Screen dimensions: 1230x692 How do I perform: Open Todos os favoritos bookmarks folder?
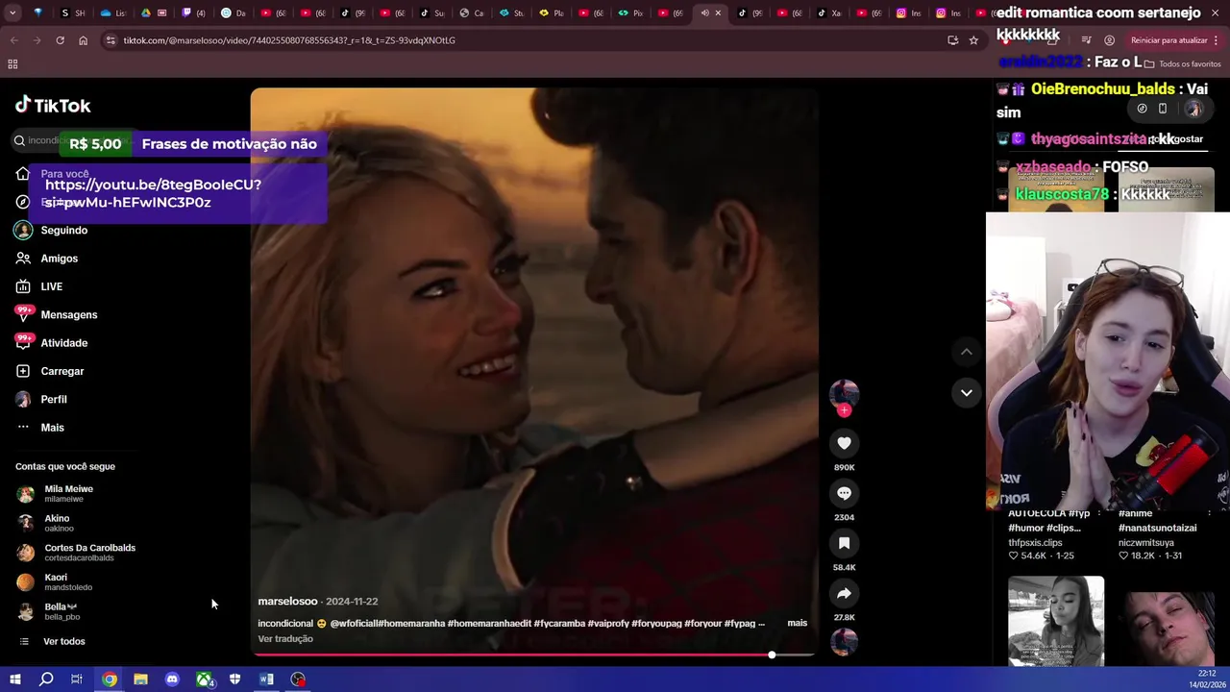click(x=1183, y=63)
